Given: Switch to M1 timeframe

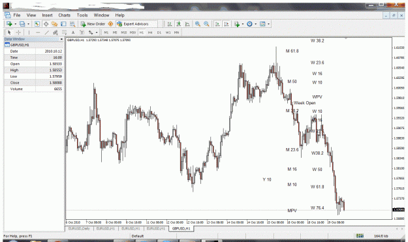Looking at the screenshot, I should pos(106,33).
